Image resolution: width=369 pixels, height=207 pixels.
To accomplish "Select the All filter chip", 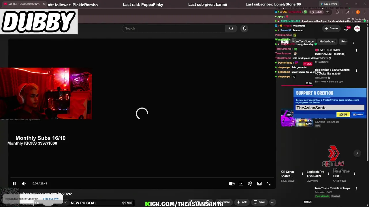I will [285, 41].
